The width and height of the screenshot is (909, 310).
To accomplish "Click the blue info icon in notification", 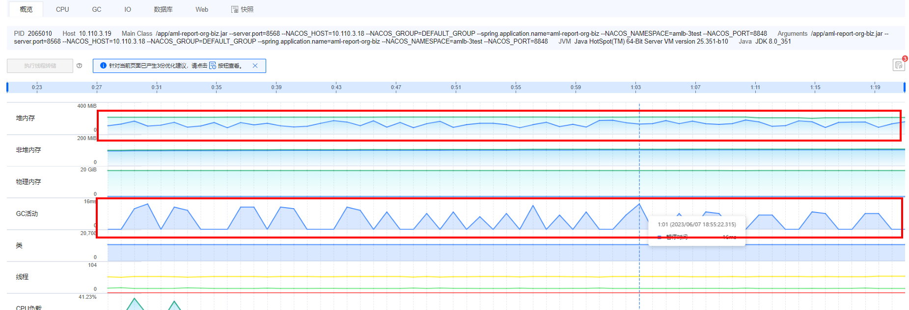I will (x=103, y=66).
